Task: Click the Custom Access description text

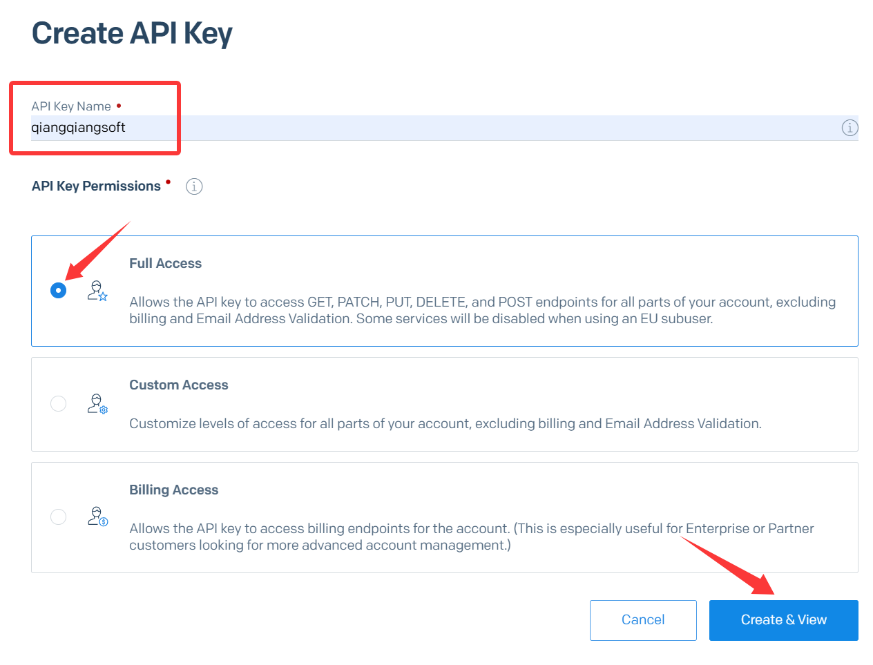Action: [x=445, y=424]
